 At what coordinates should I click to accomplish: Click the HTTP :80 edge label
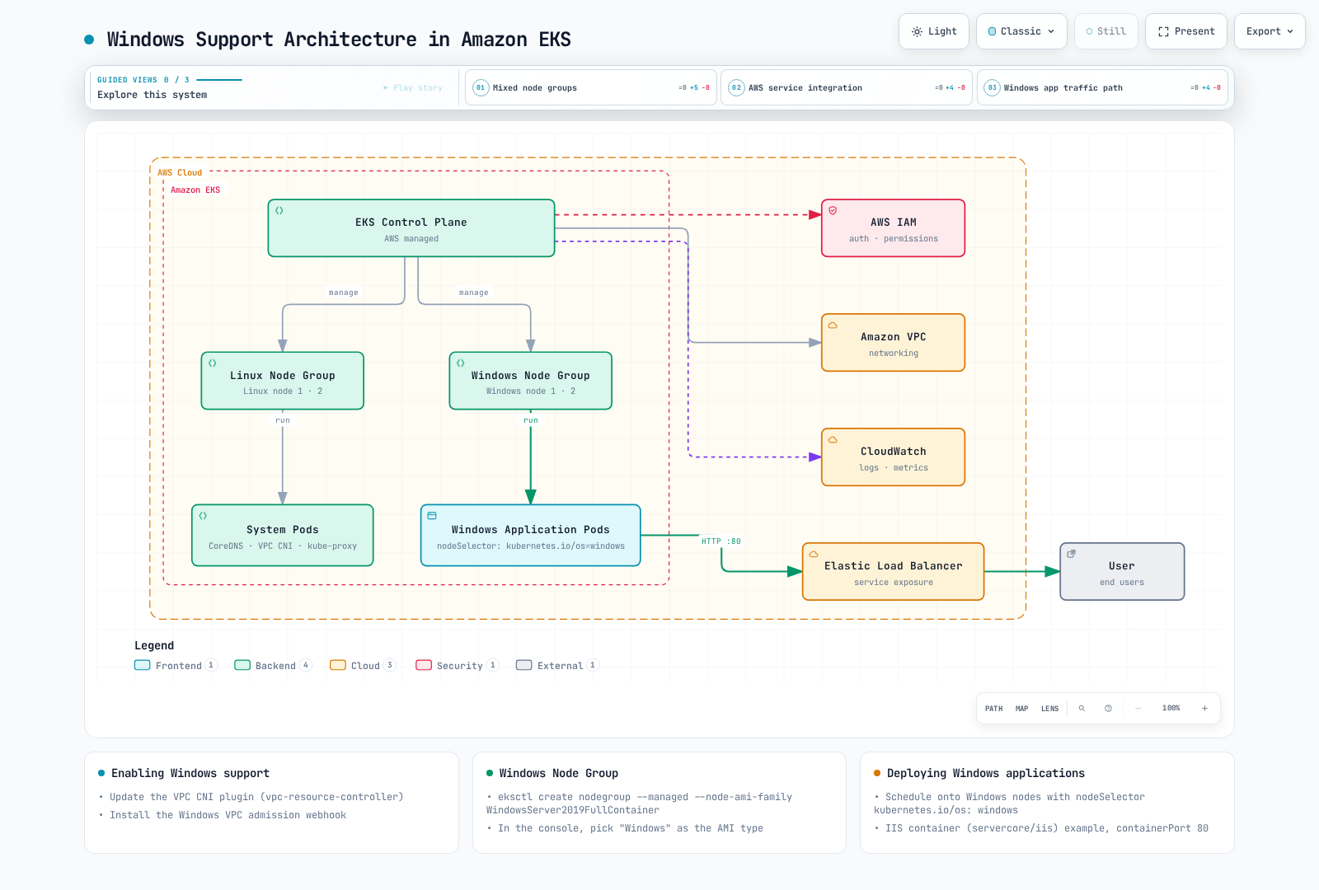click(x=721, y=541)
